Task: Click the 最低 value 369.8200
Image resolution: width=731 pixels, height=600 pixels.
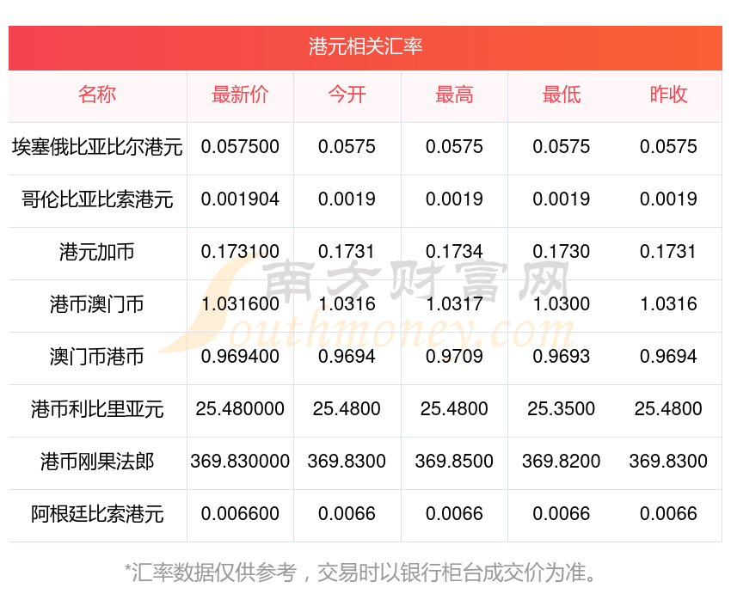Action: (562, 462)
